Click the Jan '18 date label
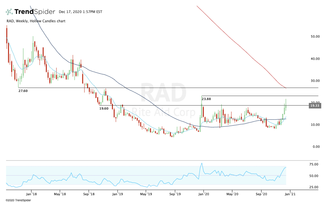This screenshot has width=327, height=203. click(x=31, y=194)
